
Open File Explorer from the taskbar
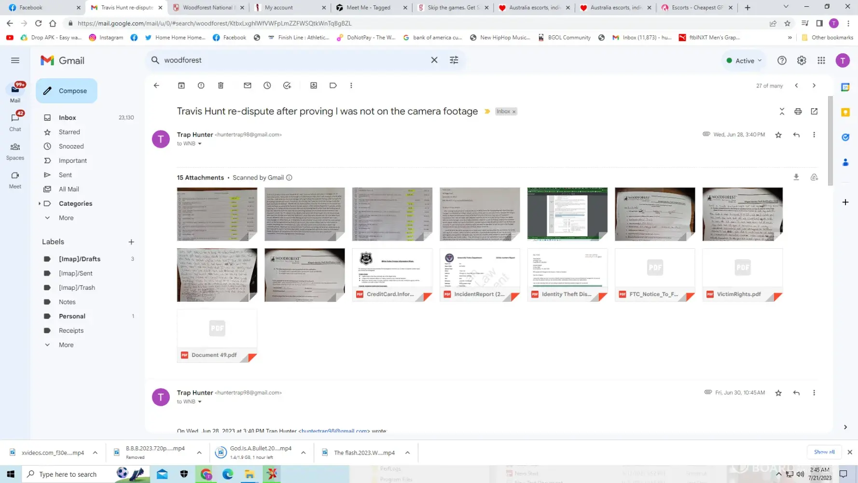coord(249,474)
